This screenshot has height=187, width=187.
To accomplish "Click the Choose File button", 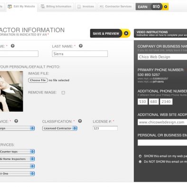I will coord(38,80).
